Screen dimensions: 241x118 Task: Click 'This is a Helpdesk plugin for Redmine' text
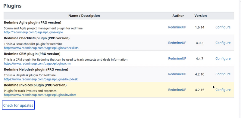(x=30, y=75)
